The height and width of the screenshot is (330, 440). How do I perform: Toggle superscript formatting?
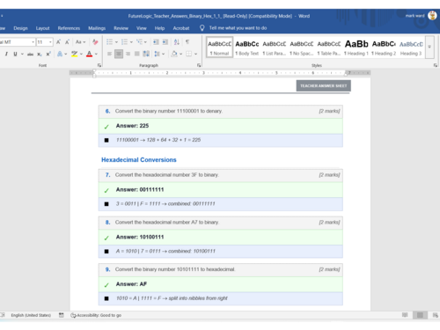[x=48, y=54]
